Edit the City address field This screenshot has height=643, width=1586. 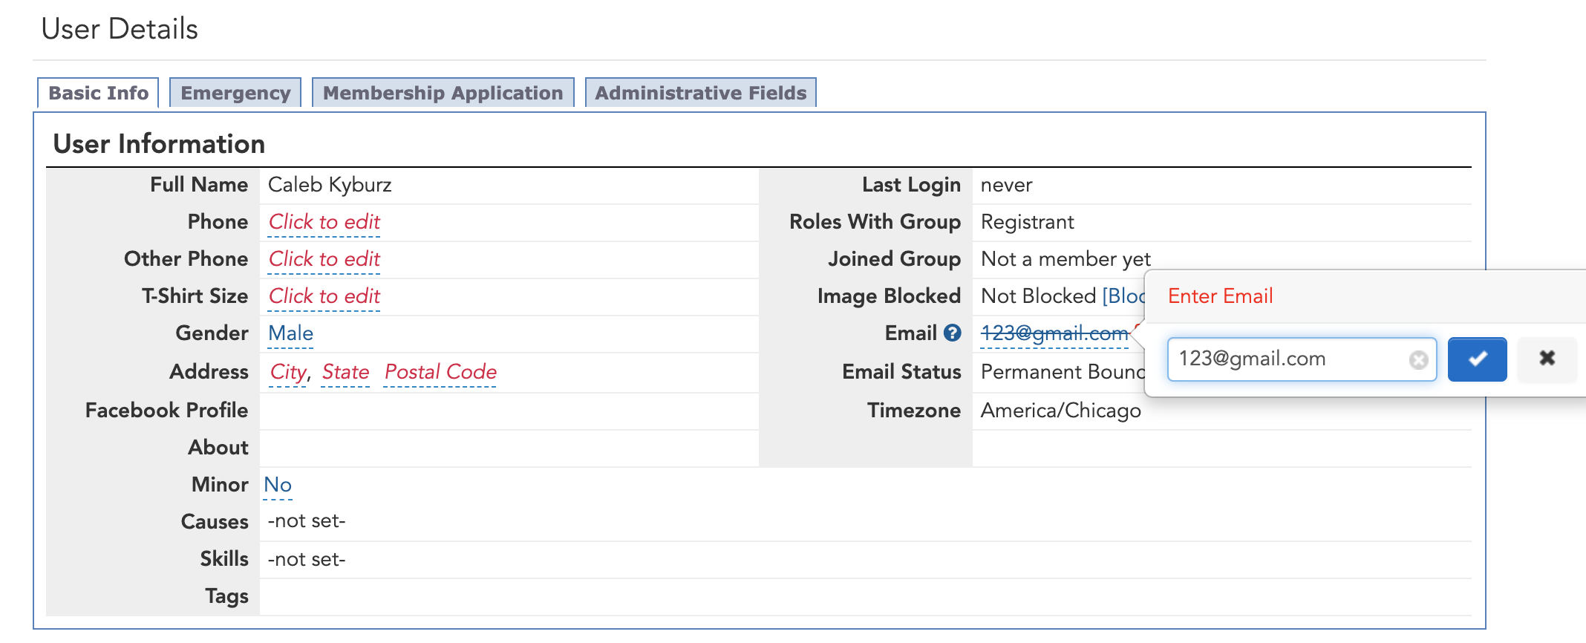click(x=288, y=372)
